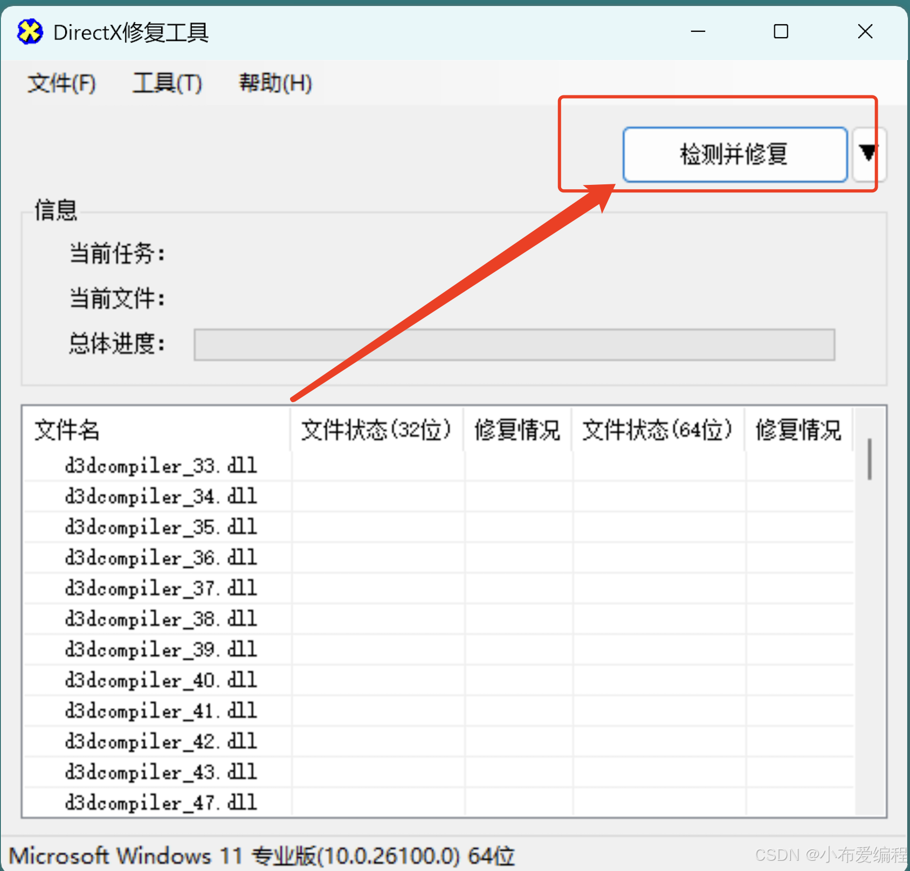Click the file list vertical scrollbar thumb

tap(869, 459)
